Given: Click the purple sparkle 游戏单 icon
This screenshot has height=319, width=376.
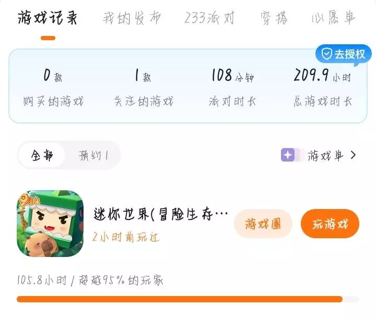Looking at the screenshot, I should coord(288,155).
